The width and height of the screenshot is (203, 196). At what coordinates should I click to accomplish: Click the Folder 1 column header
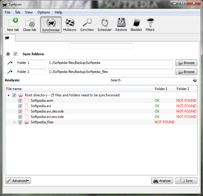(164, 89)
